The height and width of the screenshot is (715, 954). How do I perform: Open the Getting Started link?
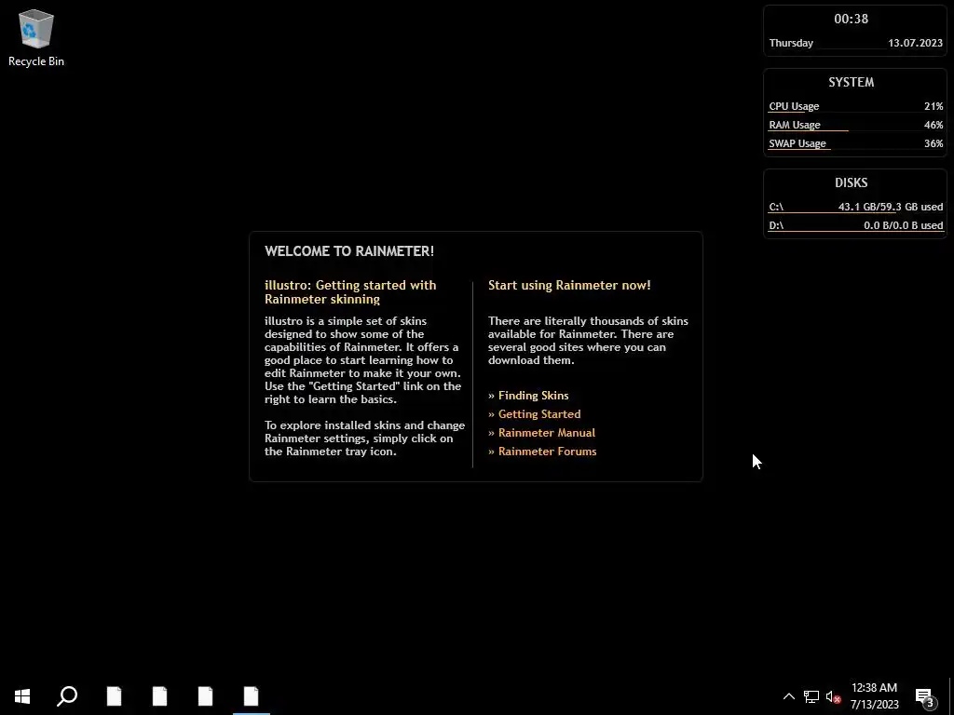[x=539, y=414]
